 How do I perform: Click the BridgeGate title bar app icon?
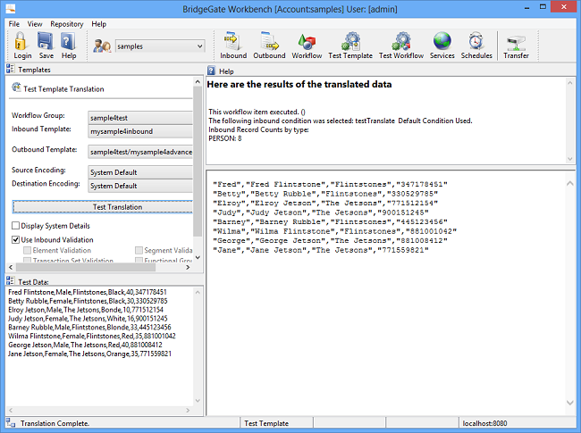coord(11,8)
